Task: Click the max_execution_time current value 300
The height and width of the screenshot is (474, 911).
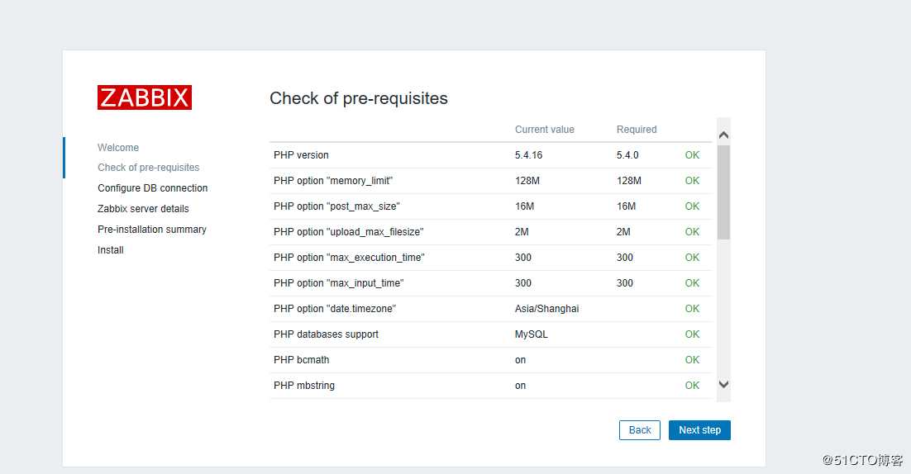Action: pyautogui.click(x=523, y=257)
